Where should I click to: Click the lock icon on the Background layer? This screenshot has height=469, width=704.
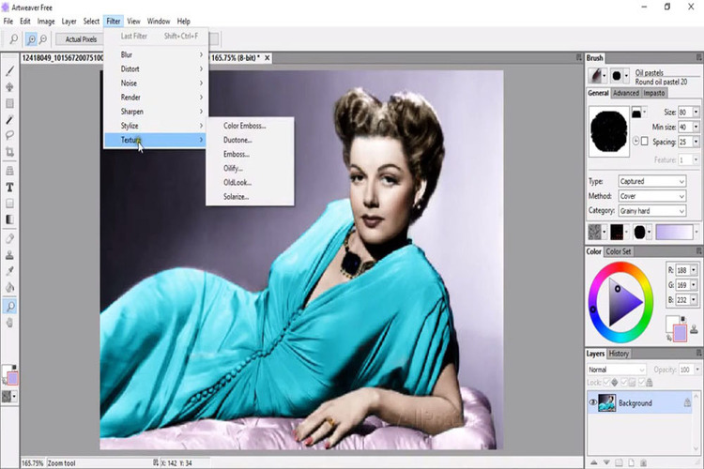click(x=687, y=402)
